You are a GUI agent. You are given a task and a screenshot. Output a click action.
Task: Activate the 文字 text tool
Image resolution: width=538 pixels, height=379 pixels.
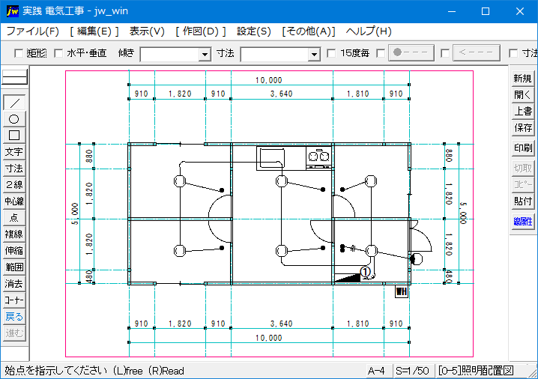coord(14,152)
